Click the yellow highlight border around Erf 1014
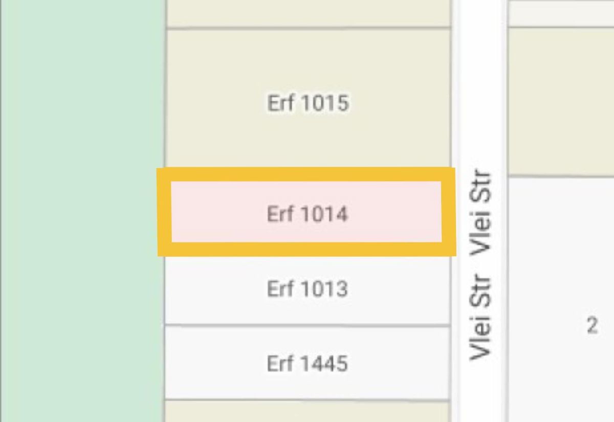Image resolution: width=614 pixels, height=422 pixels. (x=306, y=174)
